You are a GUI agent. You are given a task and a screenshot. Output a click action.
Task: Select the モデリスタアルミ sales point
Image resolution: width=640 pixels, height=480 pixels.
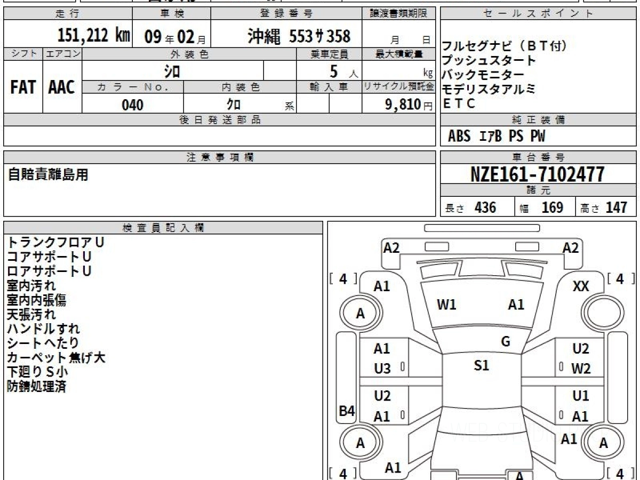tap(489, 89)
